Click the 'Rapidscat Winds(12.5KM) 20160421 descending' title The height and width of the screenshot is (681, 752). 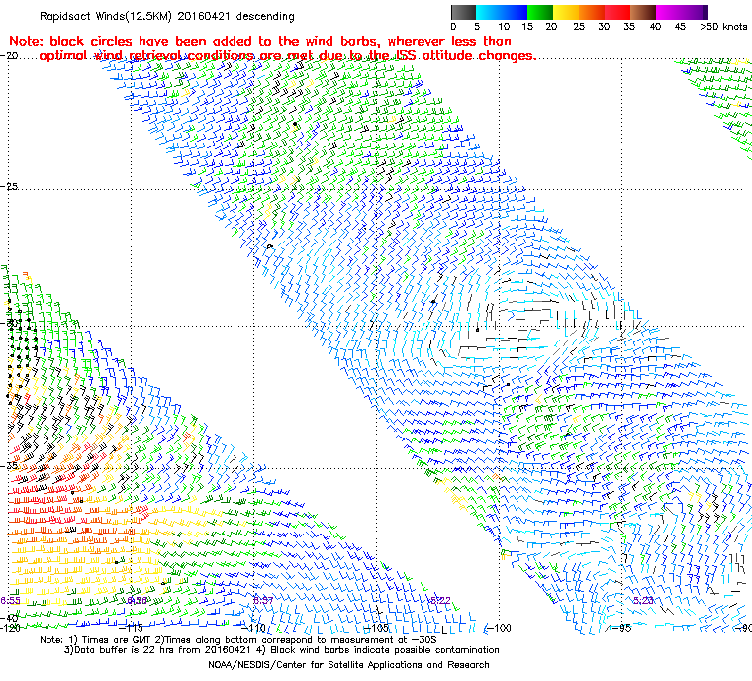coord(167,16)
